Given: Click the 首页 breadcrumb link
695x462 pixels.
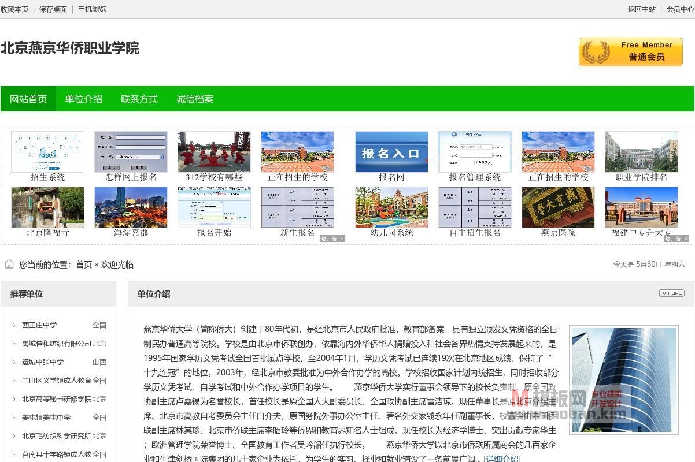Looking at the screenshot, I should [84, 264].
